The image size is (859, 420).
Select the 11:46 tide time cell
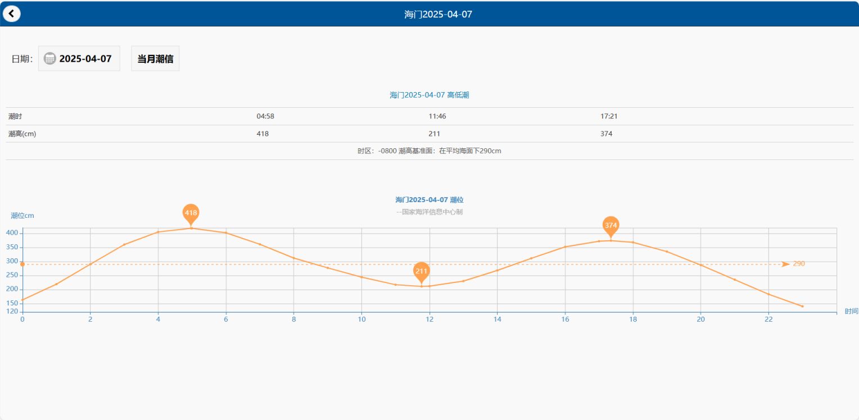click(437, 116)
